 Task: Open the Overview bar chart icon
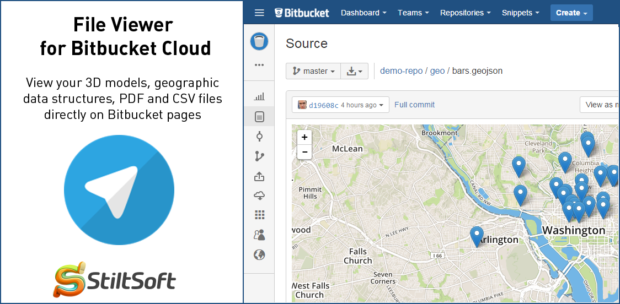(x=259, y=96)
